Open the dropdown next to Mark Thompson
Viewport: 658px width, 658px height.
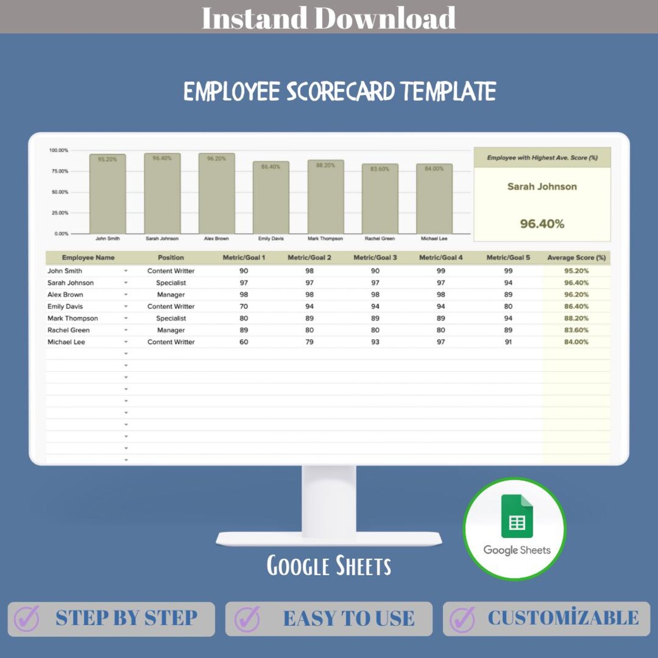coord(126,318)
